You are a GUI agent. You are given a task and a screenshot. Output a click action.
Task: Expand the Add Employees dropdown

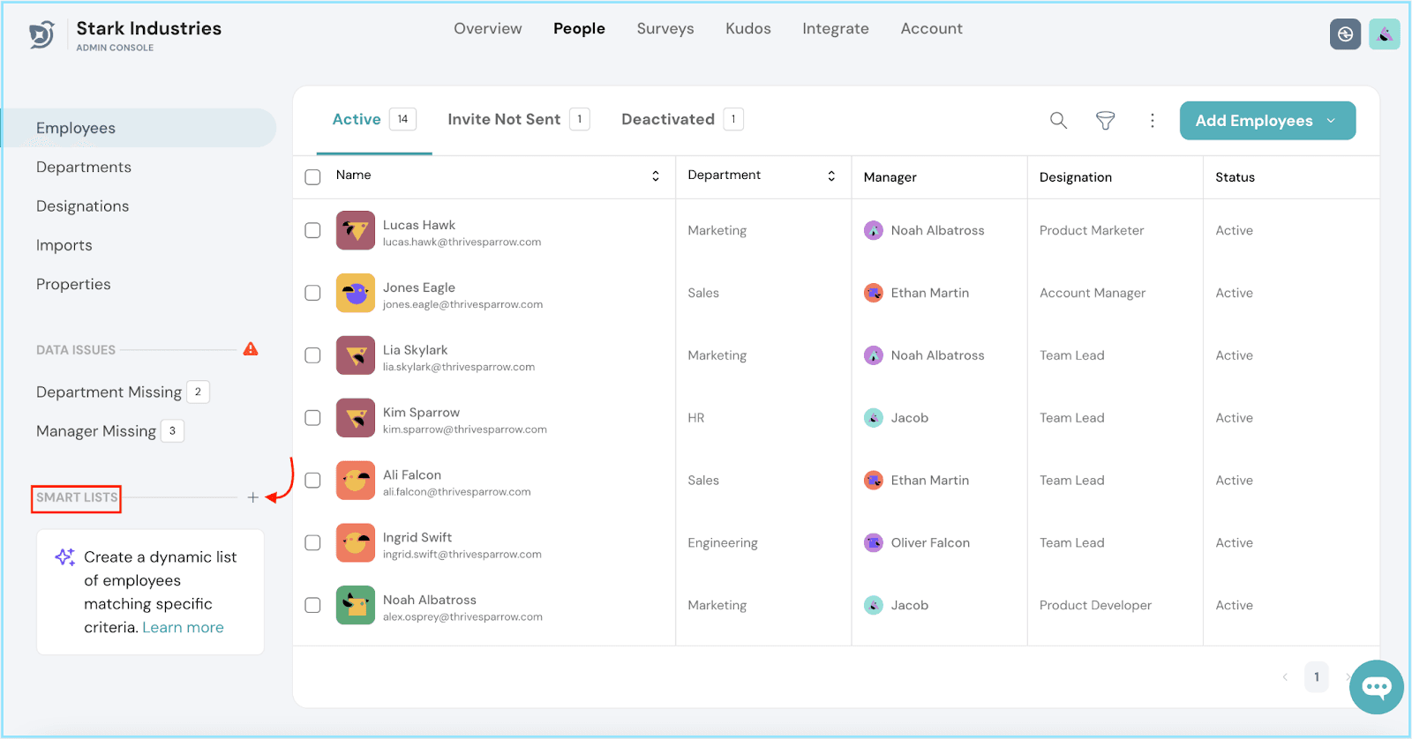pyautogui.click(x=1331, y=121)
